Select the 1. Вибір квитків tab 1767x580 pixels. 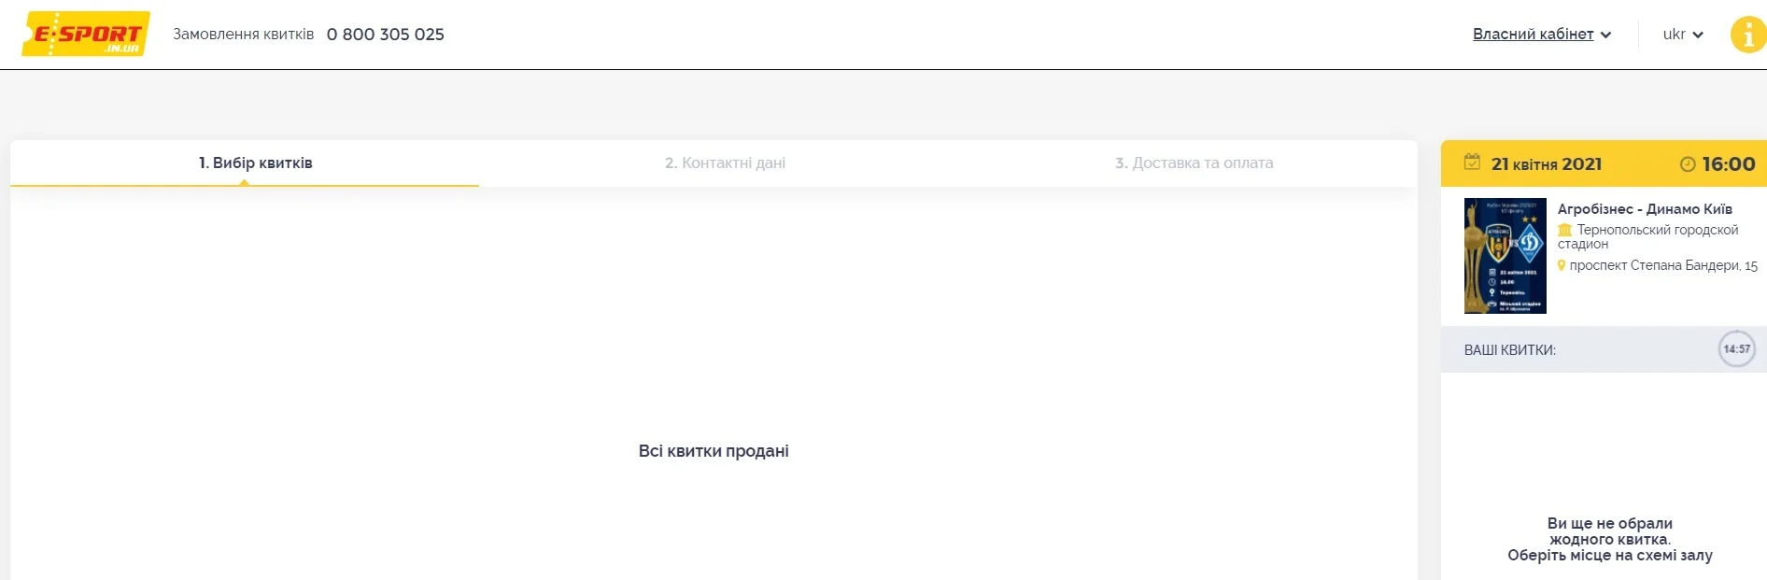coord(255,163)
